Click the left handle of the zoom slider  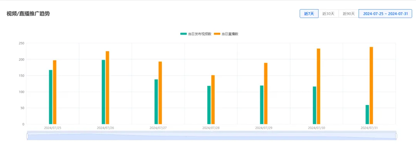pyautogui.click(x=27, y=136)
